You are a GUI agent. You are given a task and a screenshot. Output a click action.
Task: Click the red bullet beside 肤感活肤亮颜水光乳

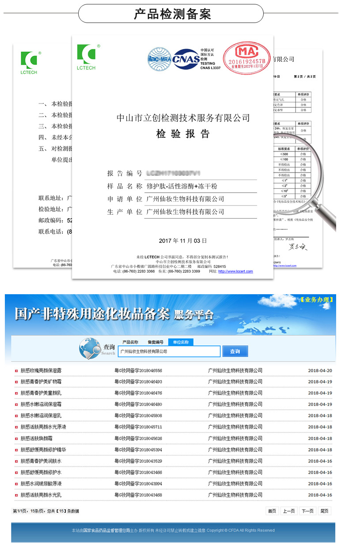[16, 495]
